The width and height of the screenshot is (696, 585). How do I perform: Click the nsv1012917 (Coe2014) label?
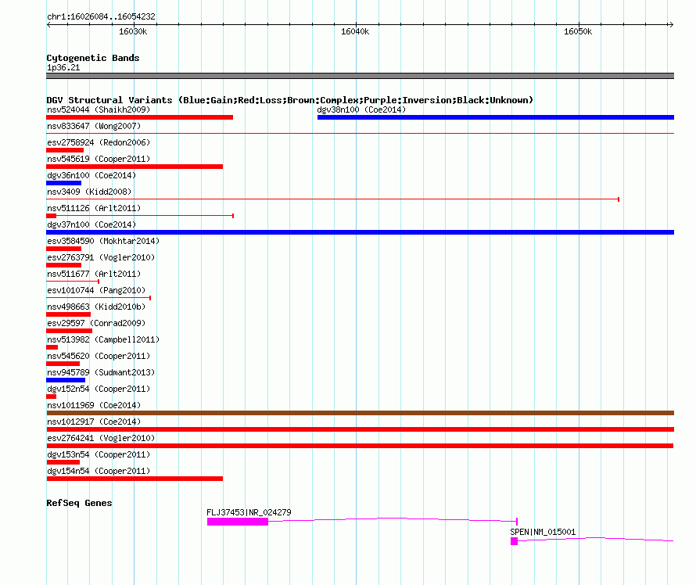point(94,422)
